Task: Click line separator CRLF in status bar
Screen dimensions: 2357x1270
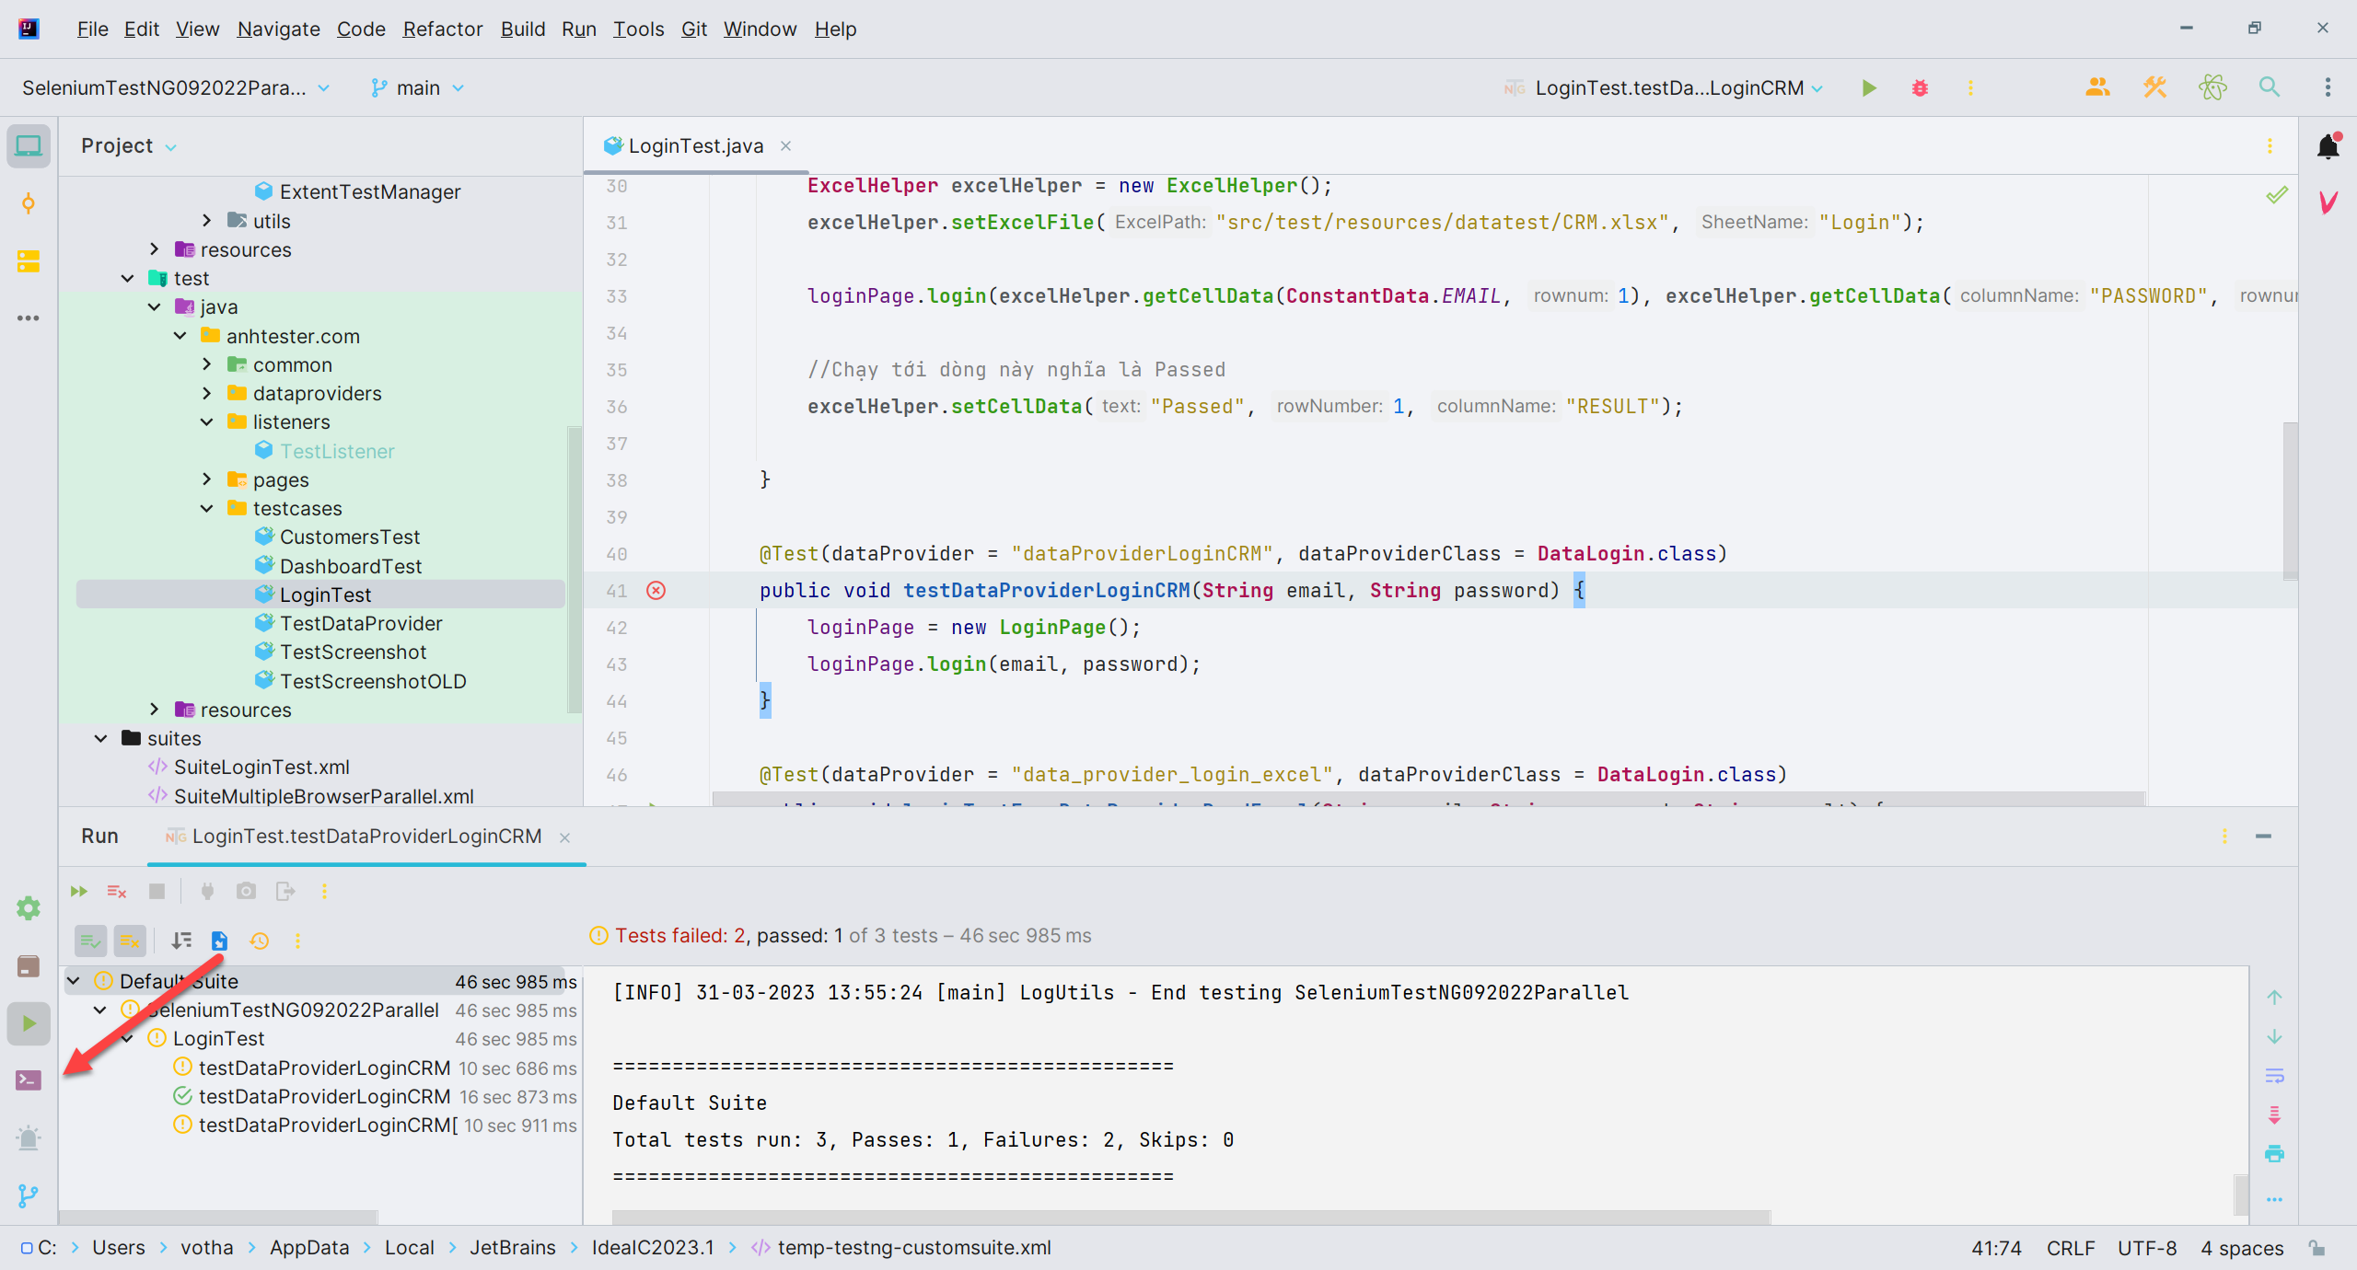Action: (x=2070, y=1248)
